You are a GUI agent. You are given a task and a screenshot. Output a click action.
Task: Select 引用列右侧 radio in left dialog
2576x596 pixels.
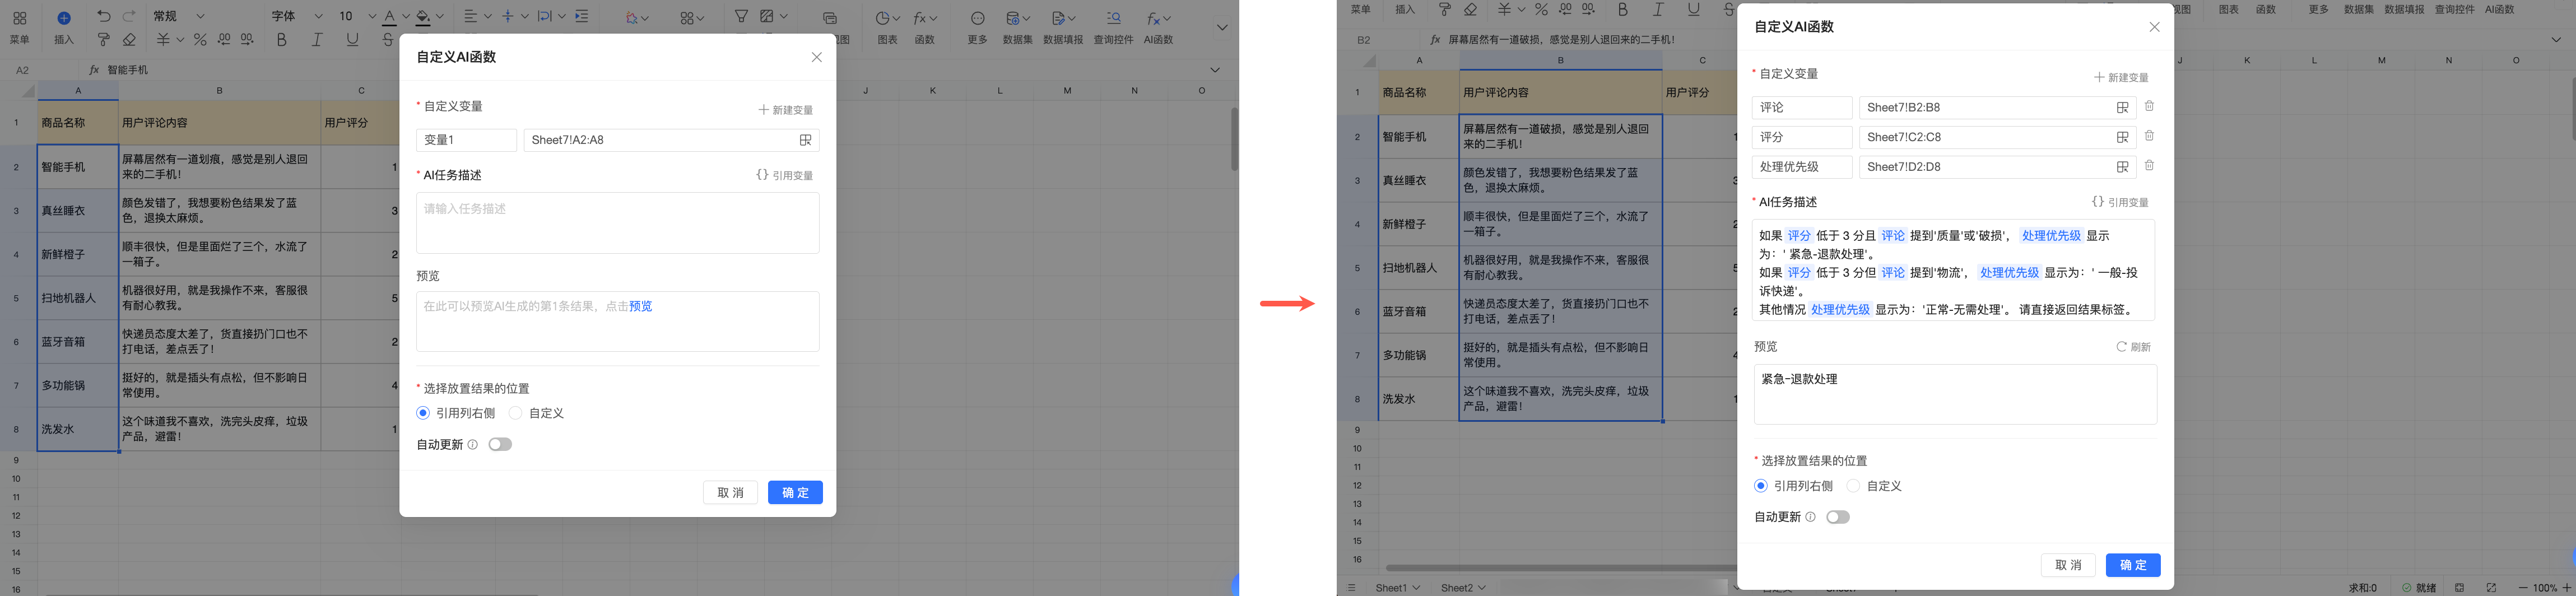click(423, 413)
